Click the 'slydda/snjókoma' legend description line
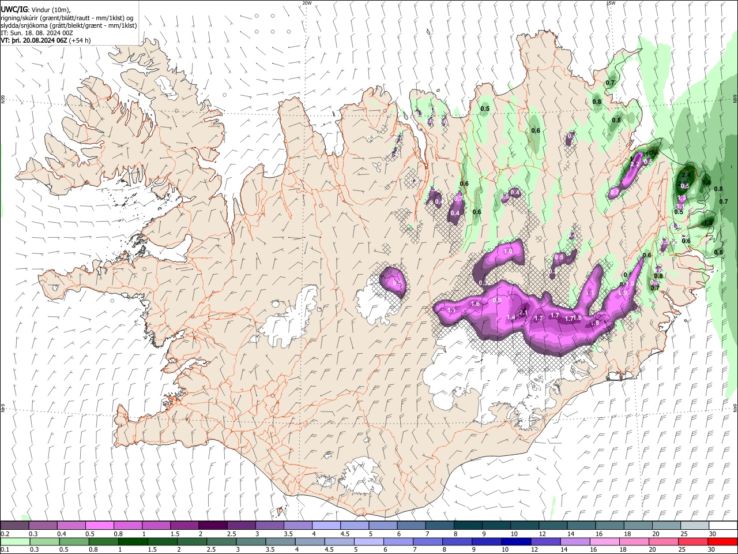The width and height of the screenshot is (738, 554). coord(69,25)
